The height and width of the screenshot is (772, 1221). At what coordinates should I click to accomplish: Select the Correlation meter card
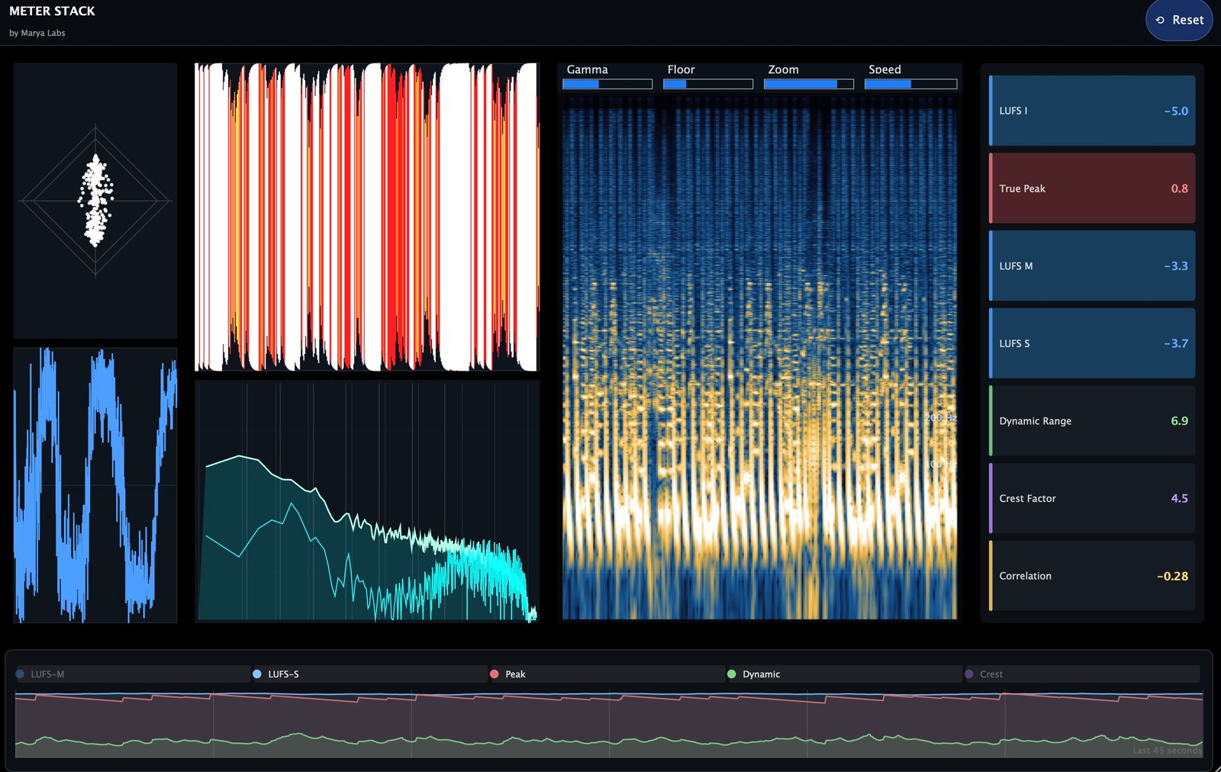pos(1092,576)
